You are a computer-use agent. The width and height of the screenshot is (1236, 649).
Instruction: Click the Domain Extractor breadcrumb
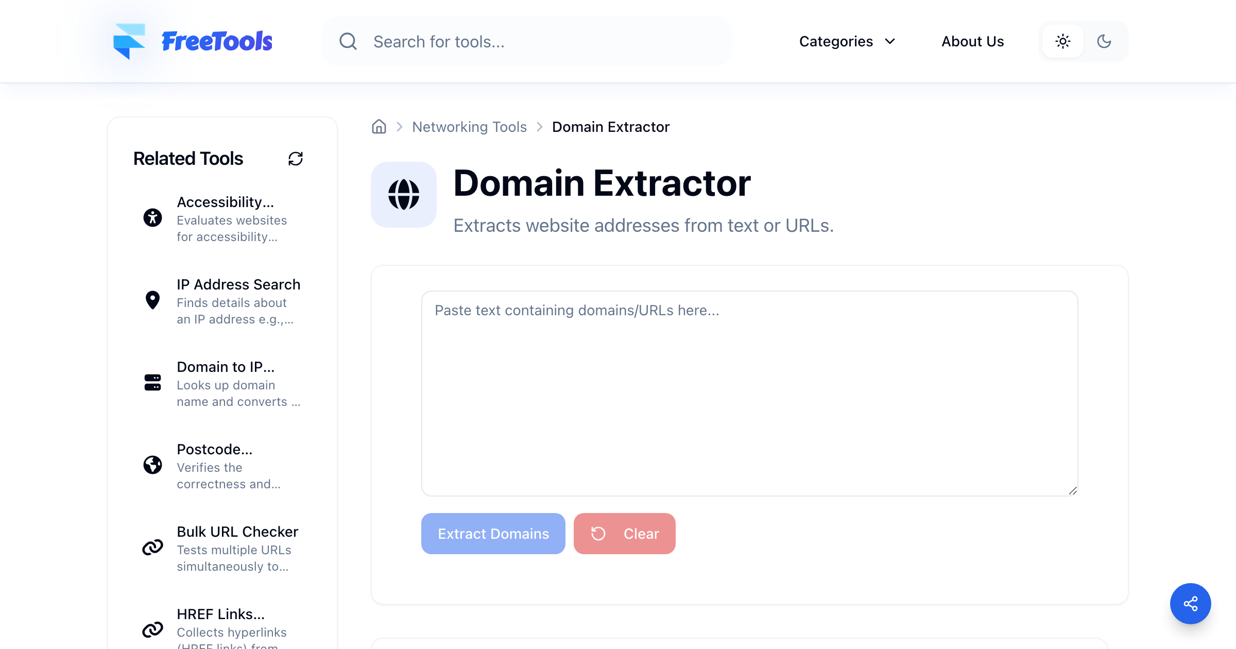[x=611, y=127]
